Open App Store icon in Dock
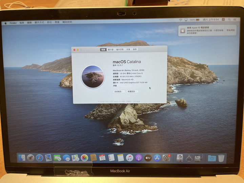 [157, 158]
